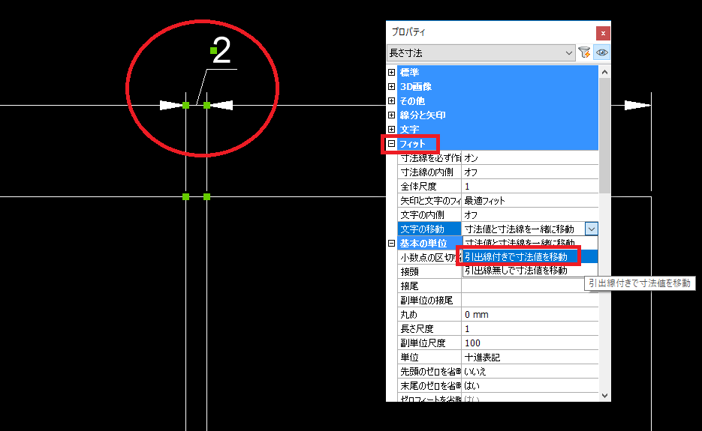Collapse the フィット category

coord(391,143)
